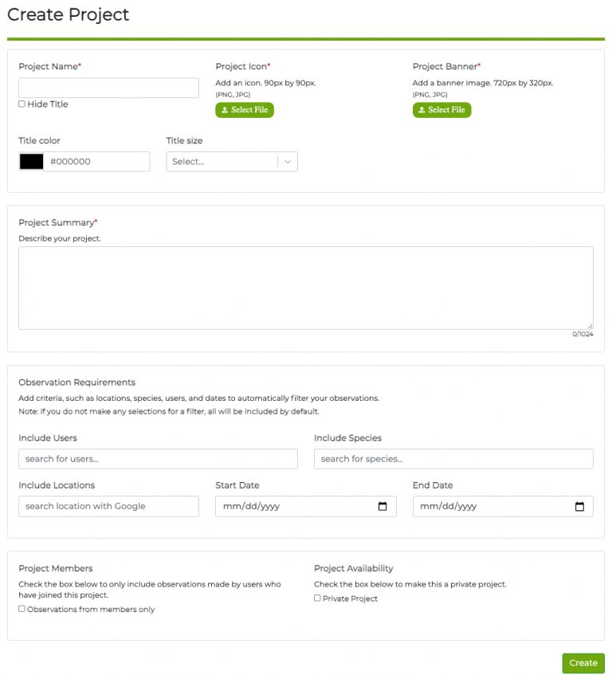
Task: Focus the Project Name text field
Action: click(108, 88)
